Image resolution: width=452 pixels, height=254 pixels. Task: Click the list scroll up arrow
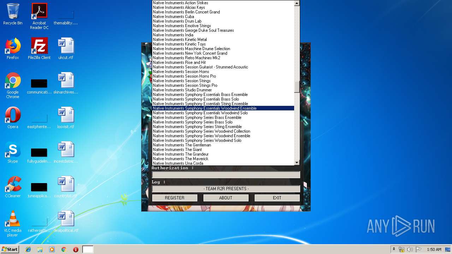coord(297,3)
